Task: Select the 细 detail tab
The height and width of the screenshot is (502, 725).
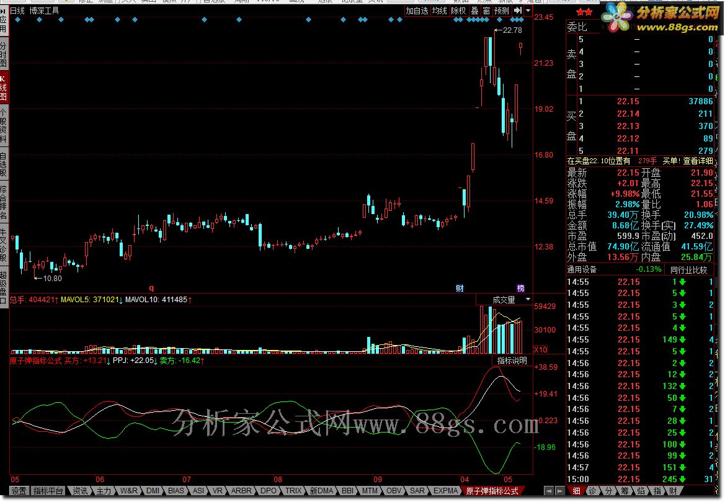Action: (x=576, y=491)
